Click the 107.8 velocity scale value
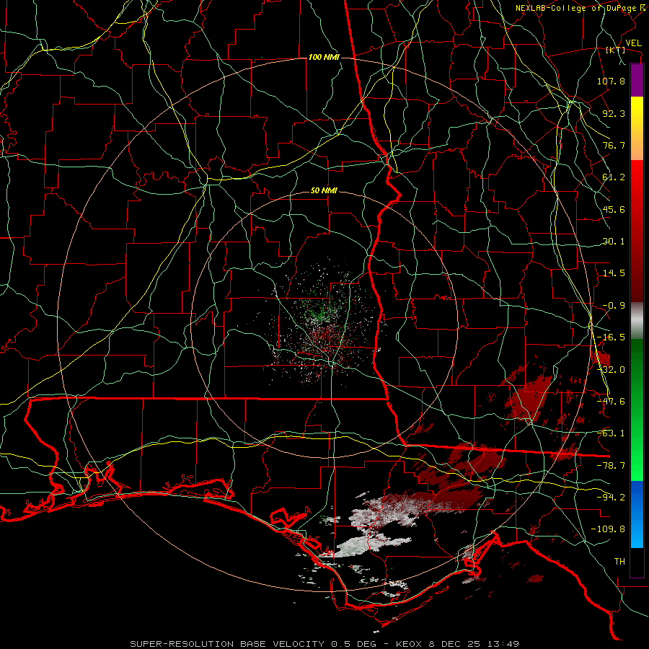Viewport: 649px width, 649px height. pos(611,81)
